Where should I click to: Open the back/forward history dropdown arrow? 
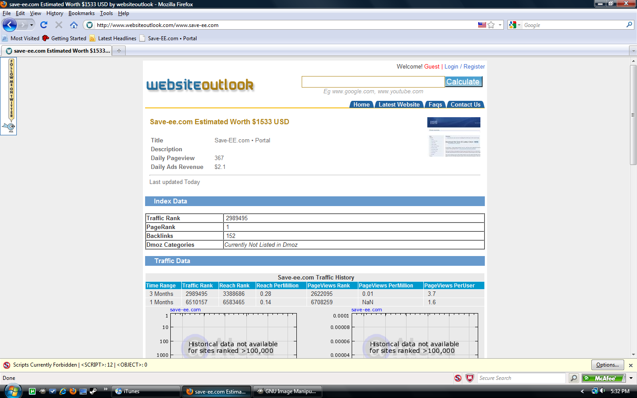[31, 25]
